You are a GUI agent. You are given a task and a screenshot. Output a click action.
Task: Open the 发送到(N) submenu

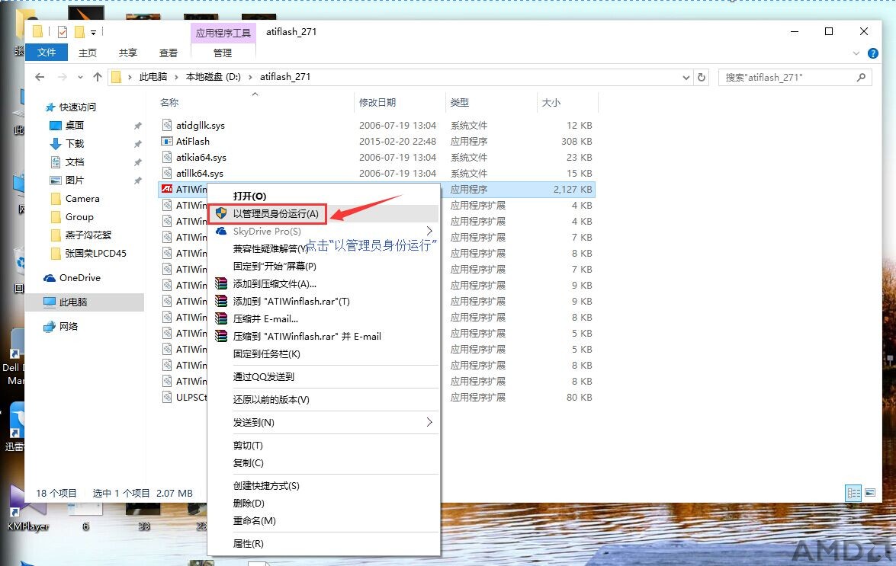coord(323,422)
